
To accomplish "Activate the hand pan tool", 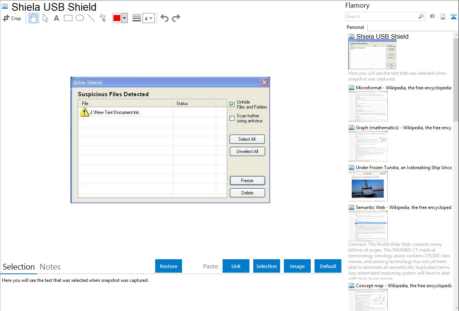I will coord(34,18).
